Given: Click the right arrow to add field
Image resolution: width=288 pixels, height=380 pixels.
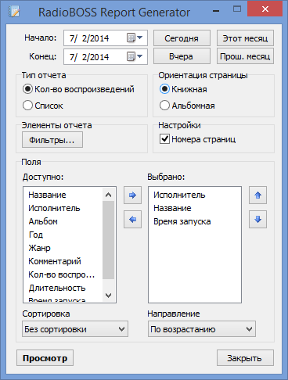Looking at the screenshot, I should point(132,195).
